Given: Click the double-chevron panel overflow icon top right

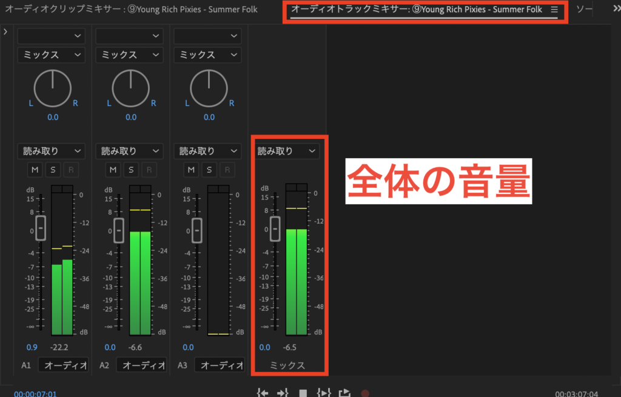Looking at the screenshot, I should pos(615,8).
